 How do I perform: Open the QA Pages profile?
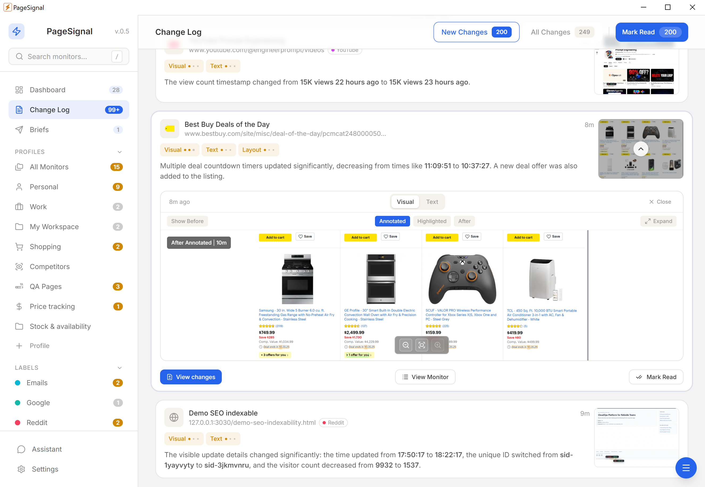69,287
